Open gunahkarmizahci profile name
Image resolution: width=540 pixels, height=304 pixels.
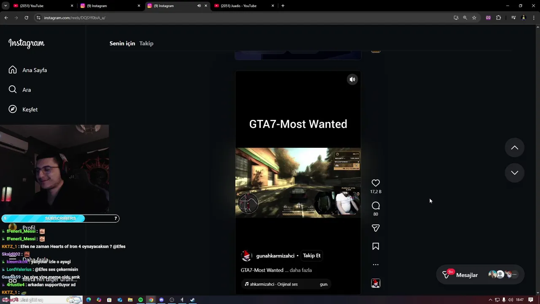pyautogui.click(x=275, y=256)
